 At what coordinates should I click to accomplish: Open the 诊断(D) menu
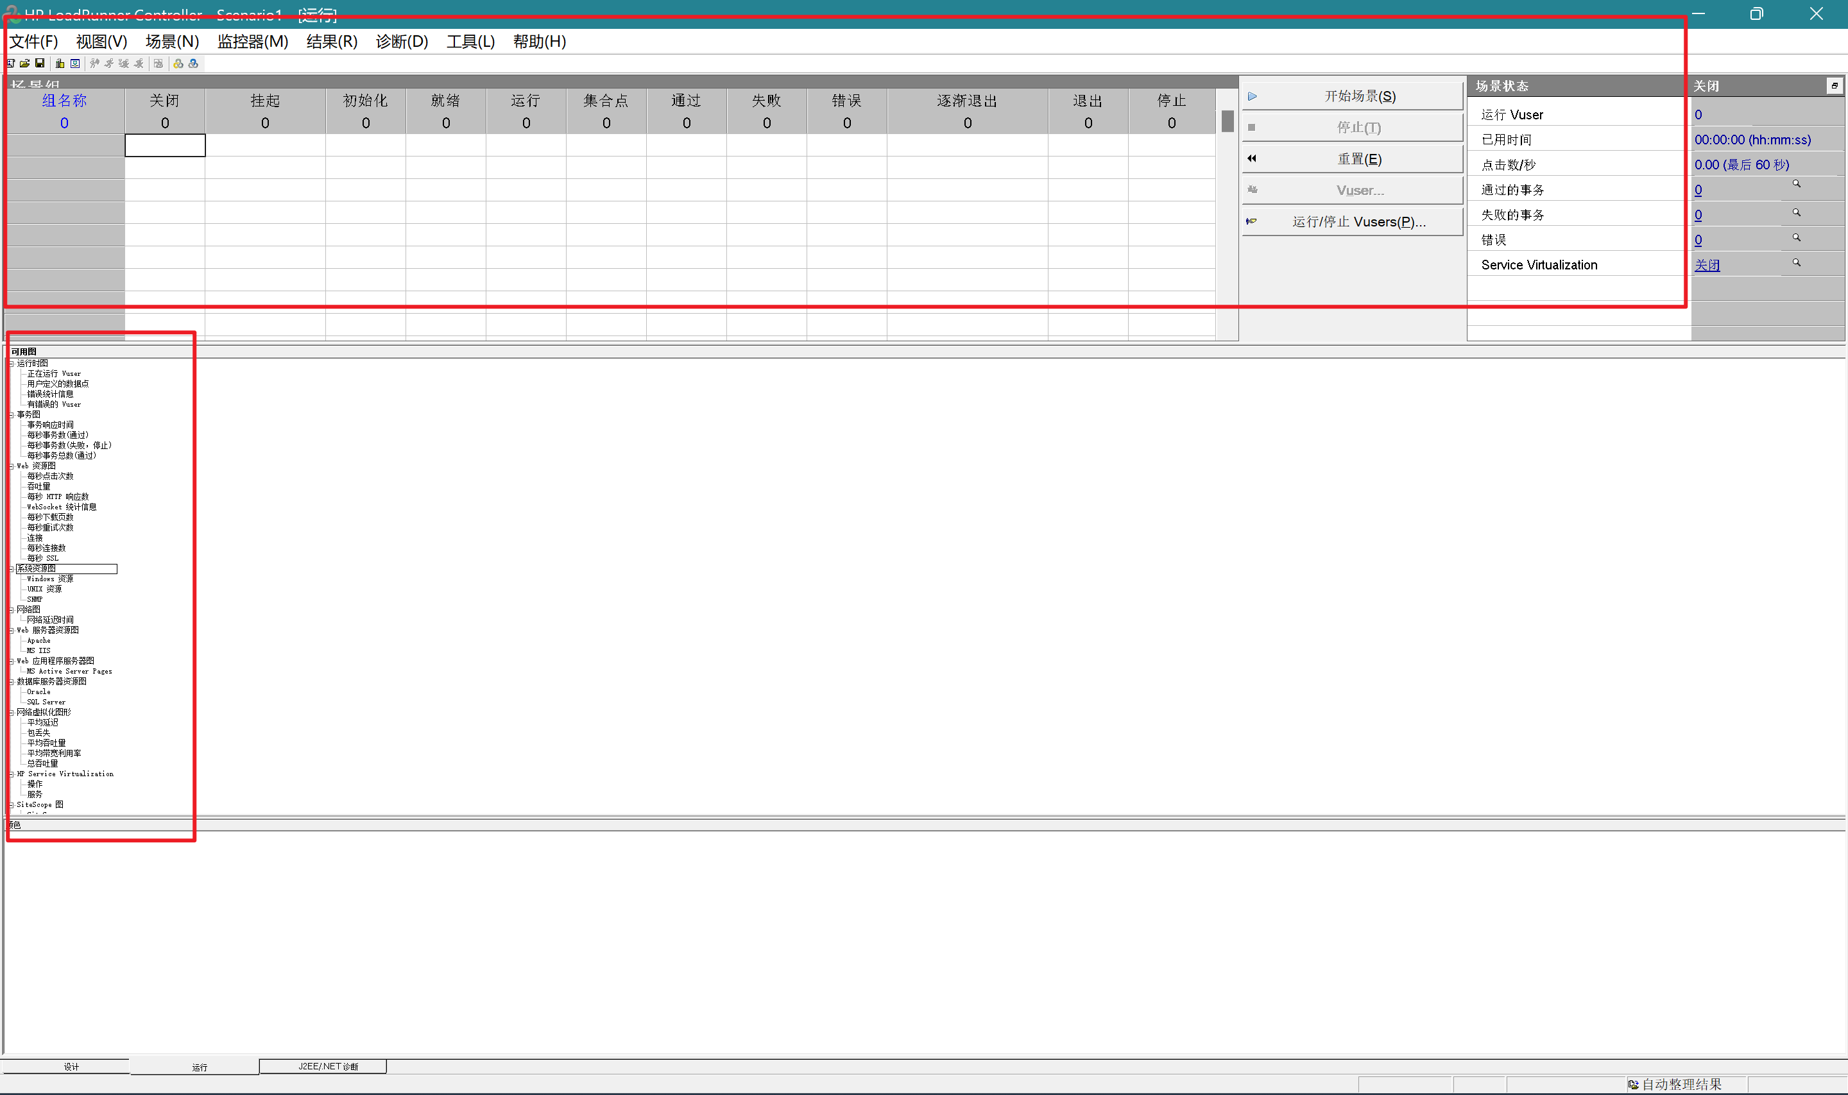(402, 41)
